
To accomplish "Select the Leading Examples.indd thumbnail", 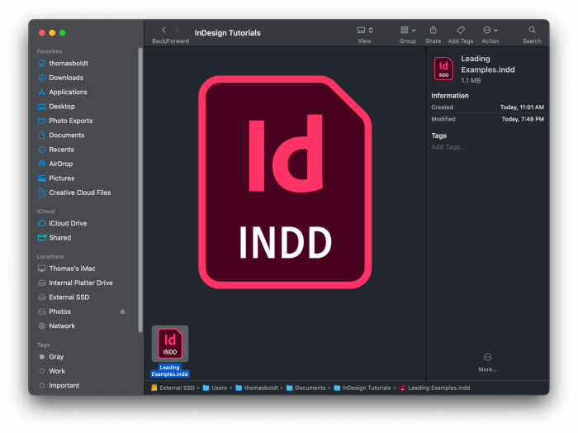I will pyautogui.click(x=170, y=344).
